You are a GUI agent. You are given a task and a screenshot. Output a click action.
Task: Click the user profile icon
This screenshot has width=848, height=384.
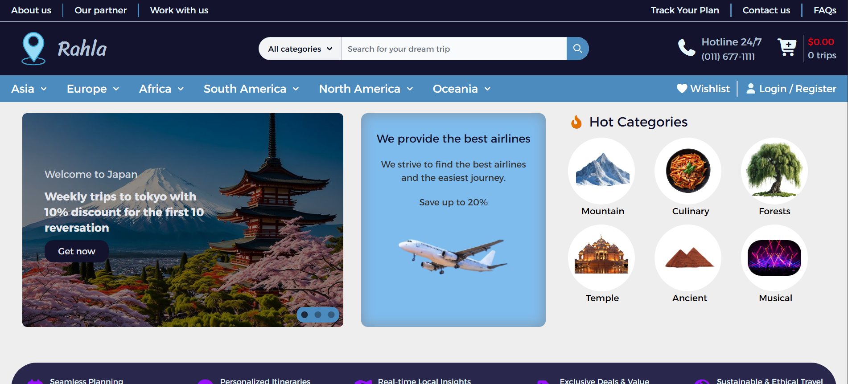[751, 89]
